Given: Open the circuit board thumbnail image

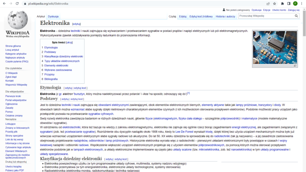Looking at the screenshot, I should pos(275,47).
